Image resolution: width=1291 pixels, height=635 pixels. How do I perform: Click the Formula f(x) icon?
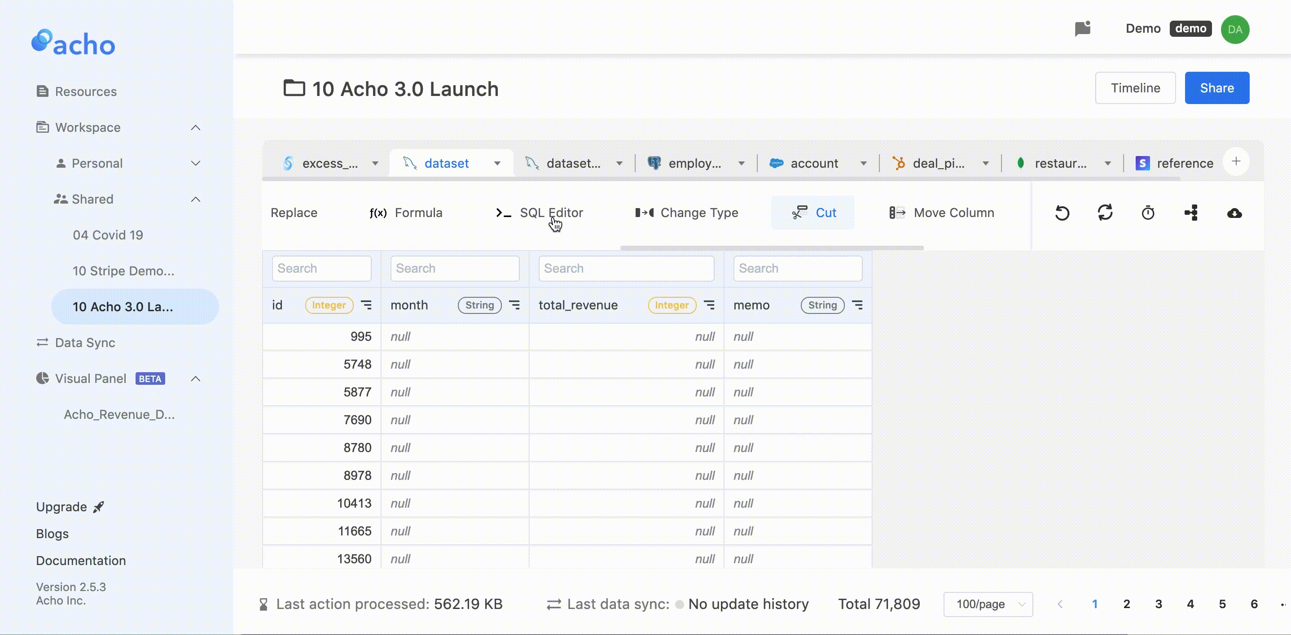[378, 213]
